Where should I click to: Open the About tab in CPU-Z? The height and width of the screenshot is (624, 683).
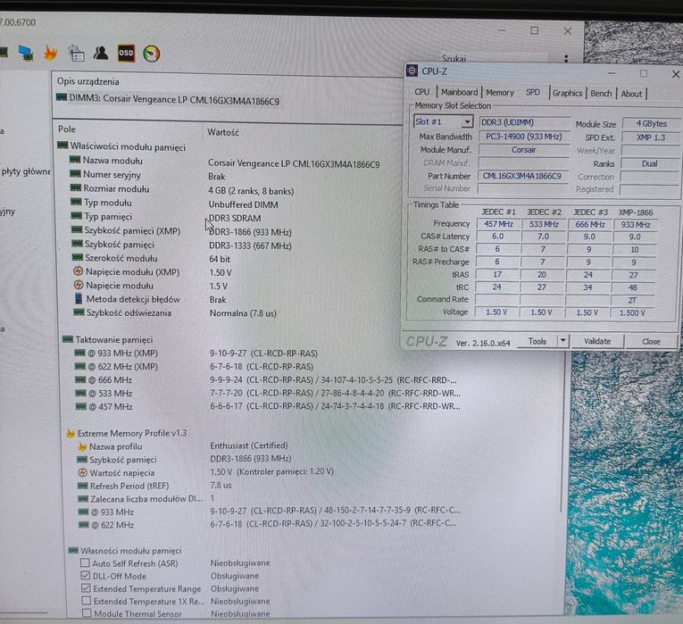point(631,94)
